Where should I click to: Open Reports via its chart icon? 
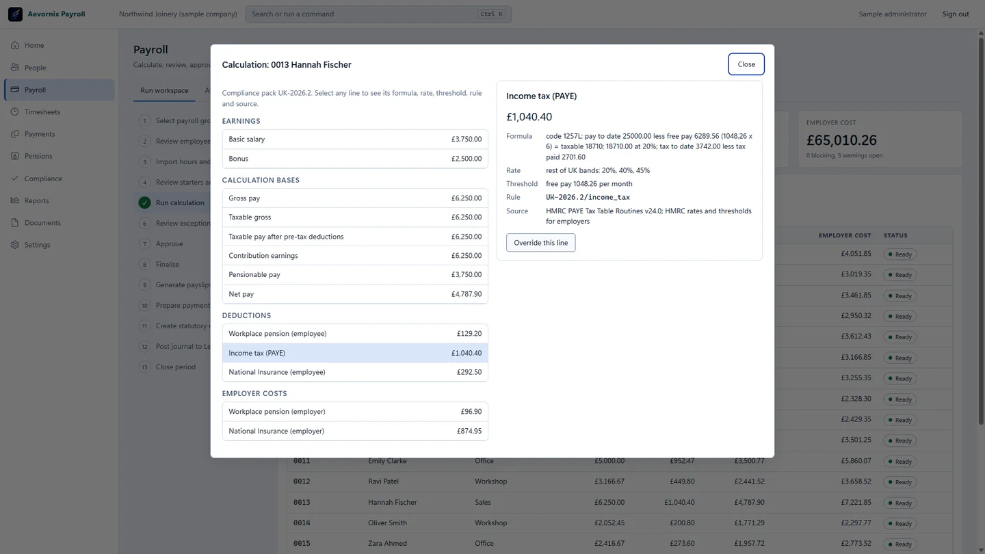coord(15,200)
